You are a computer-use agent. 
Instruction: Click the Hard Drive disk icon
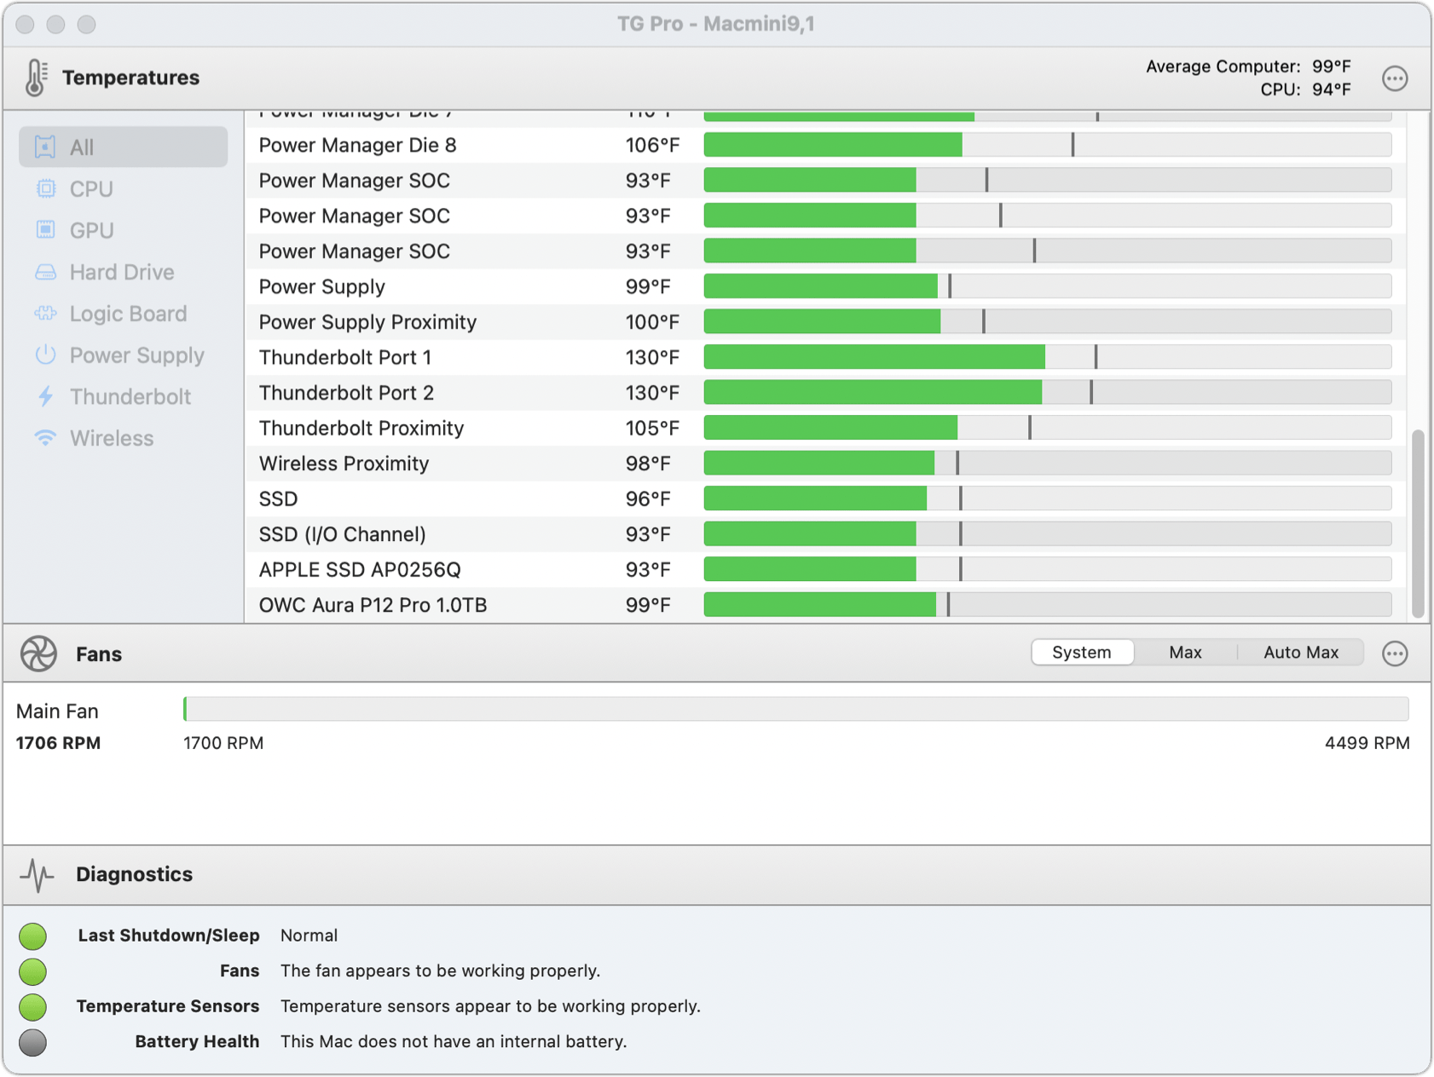[x=46, y=272]
